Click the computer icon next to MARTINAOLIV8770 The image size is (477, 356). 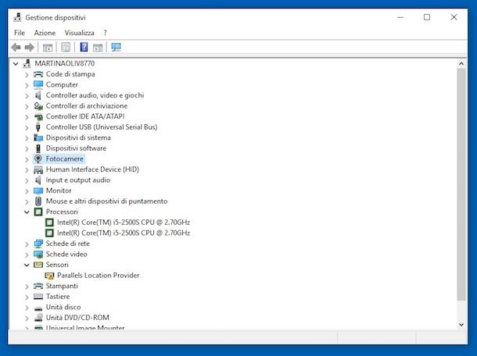point(27,63)
